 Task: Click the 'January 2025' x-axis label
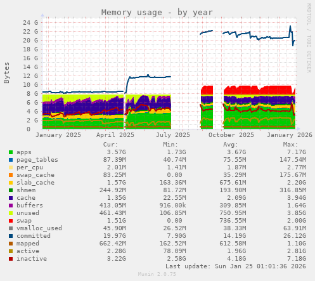[x=58, y=135]
